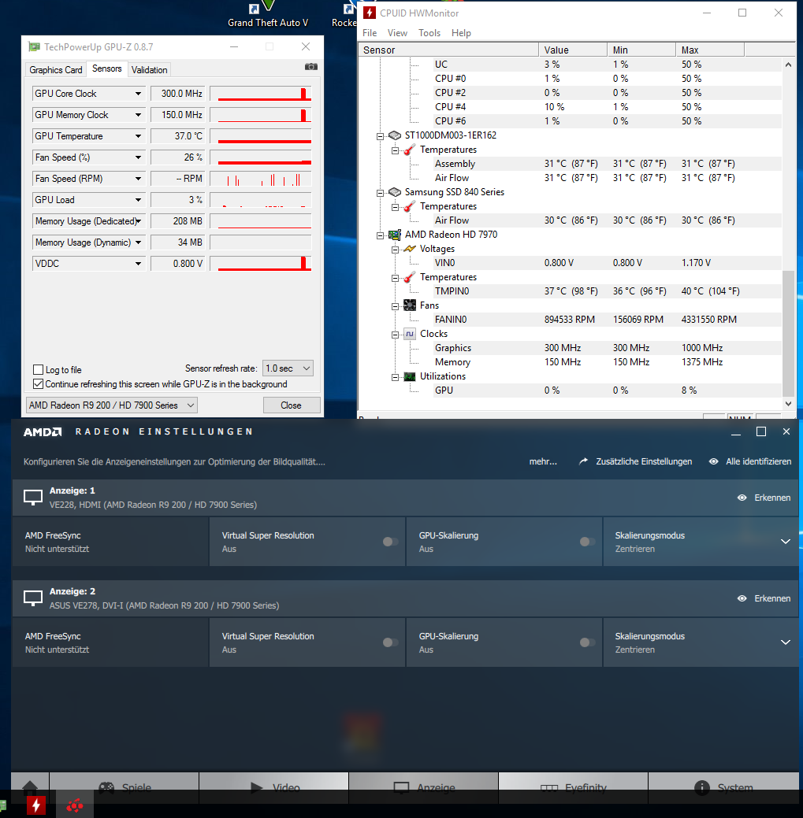Open the GPU selection dropdown in GPU-Z
The image size is (803, 818).
[x=112, y=405]
